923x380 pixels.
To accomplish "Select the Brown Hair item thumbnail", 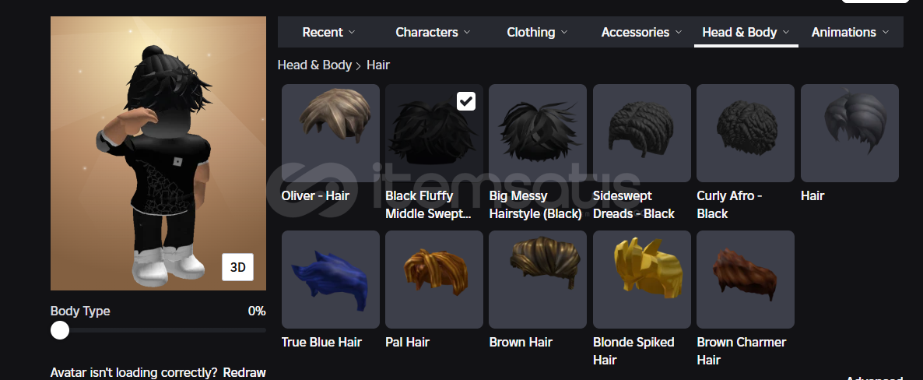I will click(x=538, y=280).
